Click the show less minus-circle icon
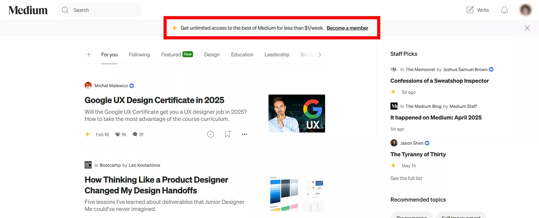The height and width of the screenshot is (218, 539). point(211,134)
